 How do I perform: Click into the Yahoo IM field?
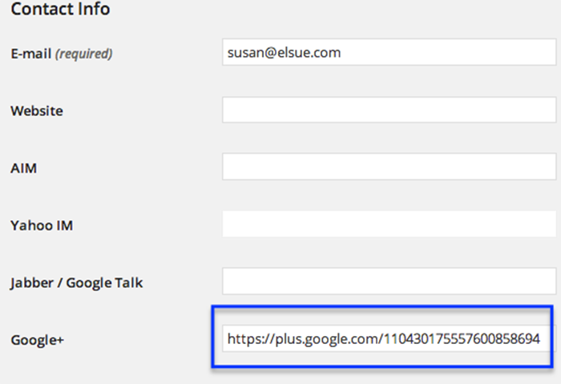click(x=389, y=224)
